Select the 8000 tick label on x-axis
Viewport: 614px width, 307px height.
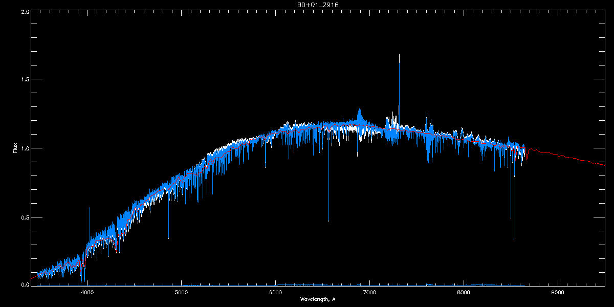click(464, 293)
